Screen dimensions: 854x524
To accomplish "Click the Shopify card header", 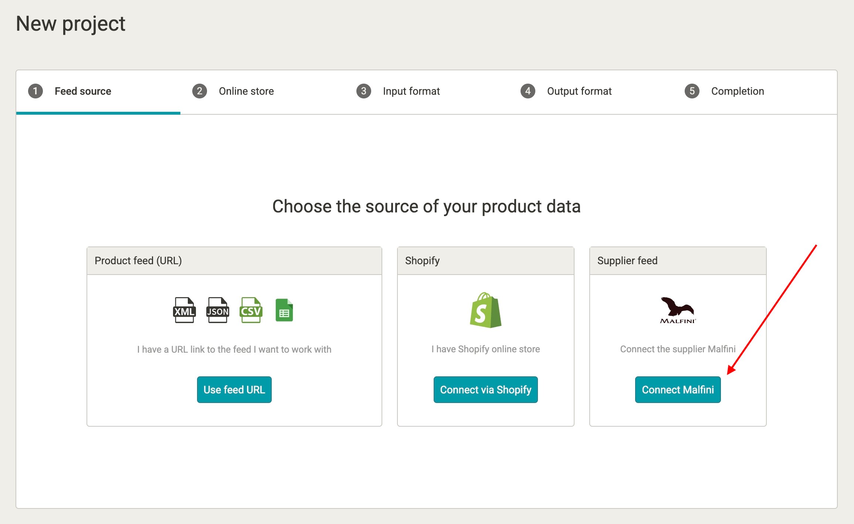I will 485,261.
